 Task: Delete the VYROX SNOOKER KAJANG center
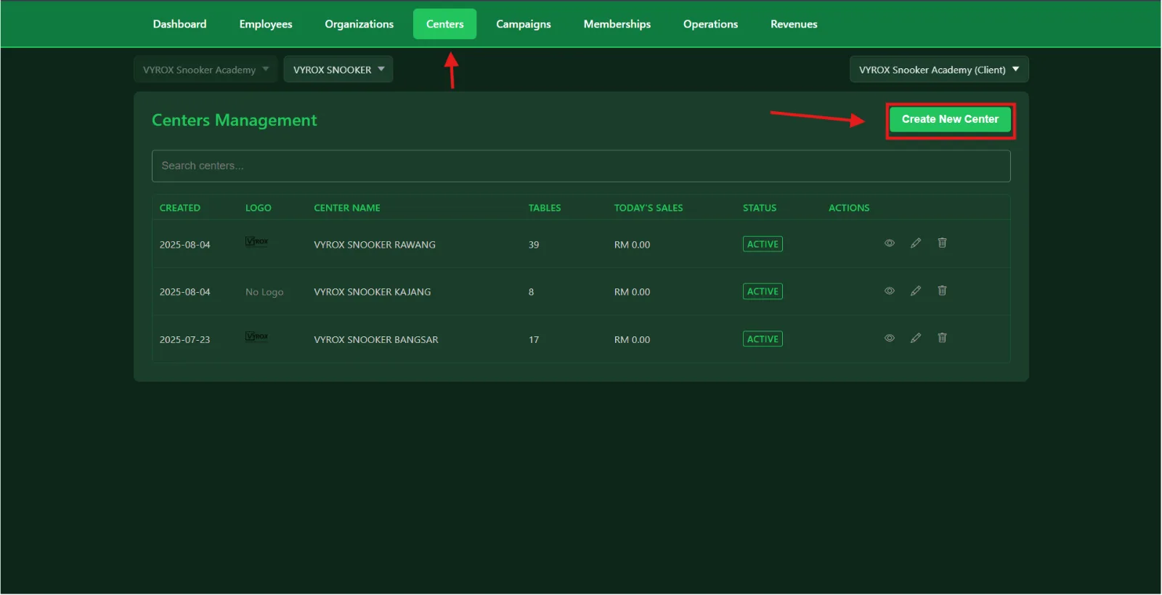click(x=942, y=291)
